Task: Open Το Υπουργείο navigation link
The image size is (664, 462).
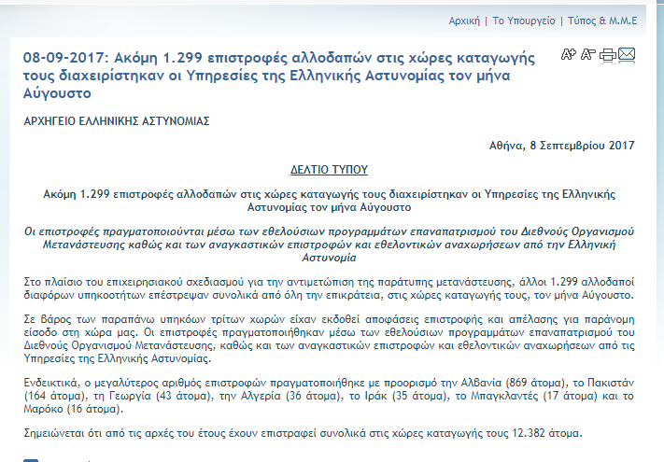Action: point(524,21)
